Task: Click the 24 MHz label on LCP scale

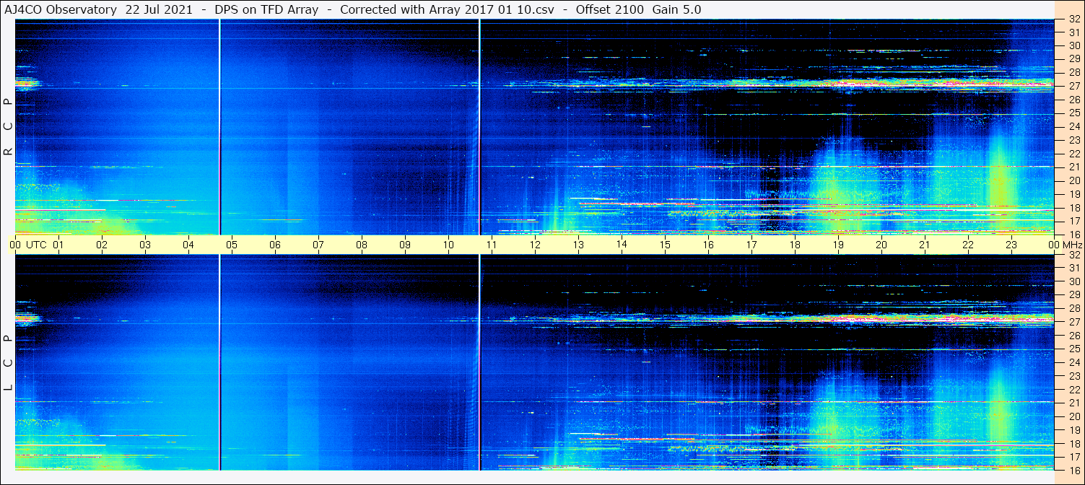Action: [1073, 362]
